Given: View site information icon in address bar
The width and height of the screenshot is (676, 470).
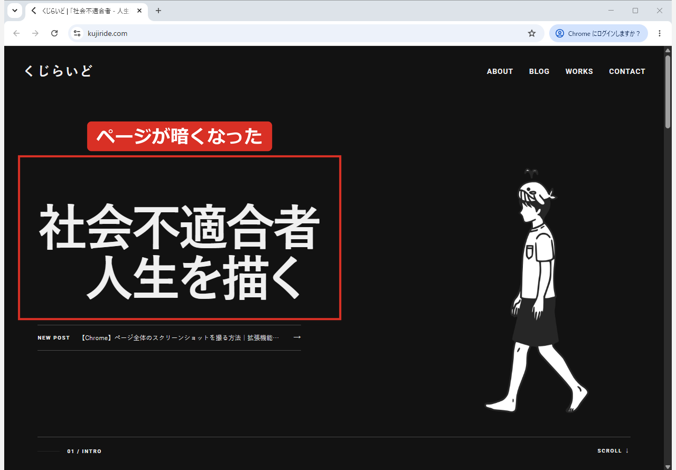Looking at the screenshot, I should tap(77, 33).
